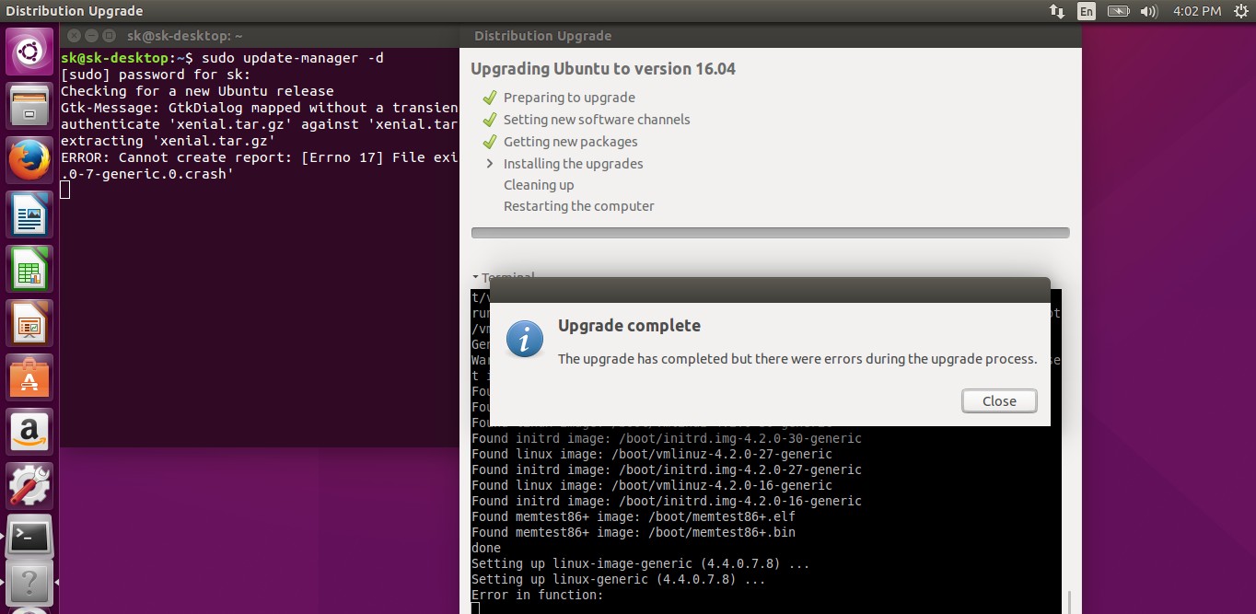Click the Distribution Upgrade window title bar
Image resolution: width=1256 pixels, height=614 pixels.
(770, 36)
